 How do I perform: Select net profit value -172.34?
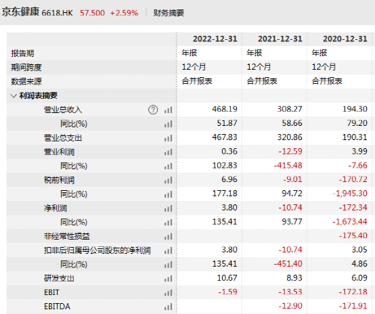[353, 208]
